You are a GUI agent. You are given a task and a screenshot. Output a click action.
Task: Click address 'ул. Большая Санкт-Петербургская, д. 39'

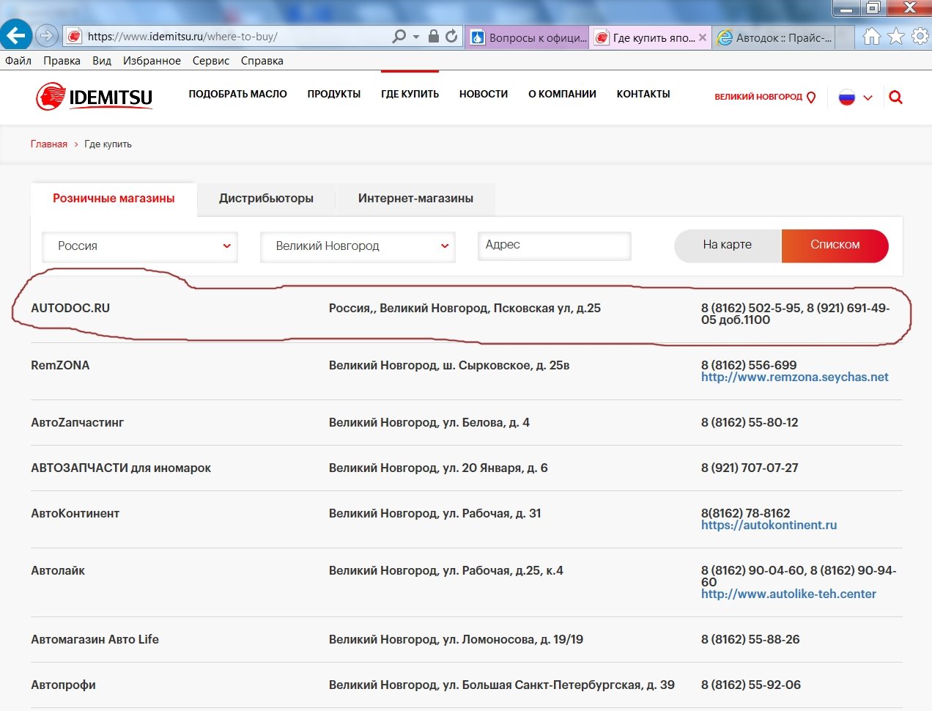[x=558, y=685]
